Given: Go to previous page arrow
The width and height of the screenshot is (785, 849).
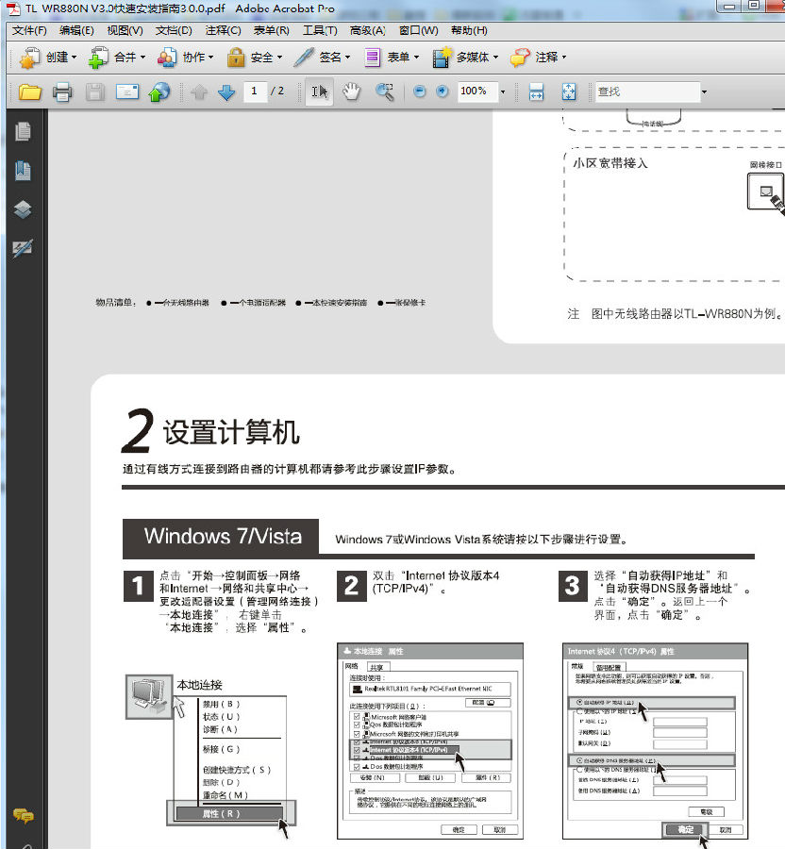Looking at the screenshot, I should tap(199, 92).
